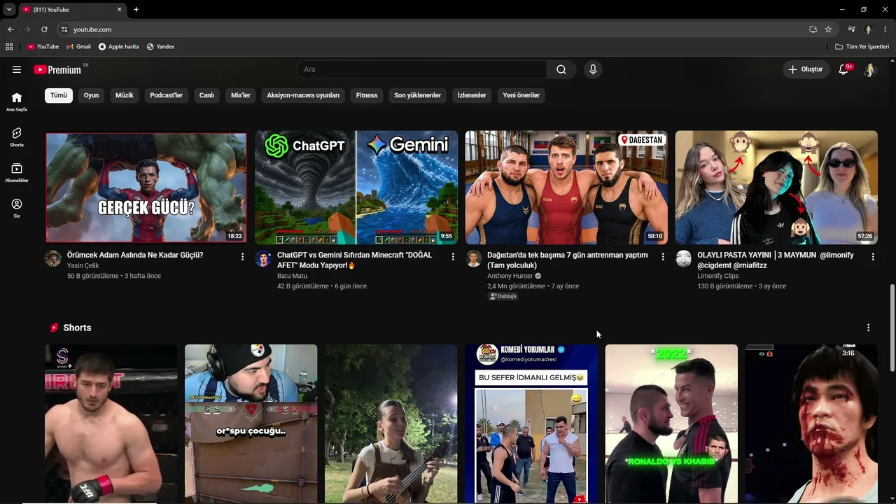Play the DAGESTAN wrestling thumbnail
Viewport: 896px width, 504px height.
tap(566, 187)
